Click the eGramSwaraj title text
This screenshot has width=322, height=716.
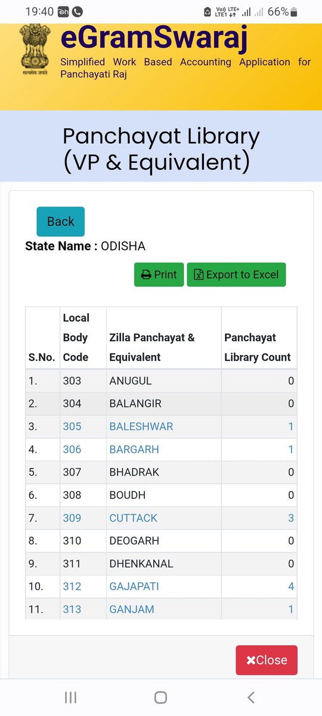coord(154,38)
